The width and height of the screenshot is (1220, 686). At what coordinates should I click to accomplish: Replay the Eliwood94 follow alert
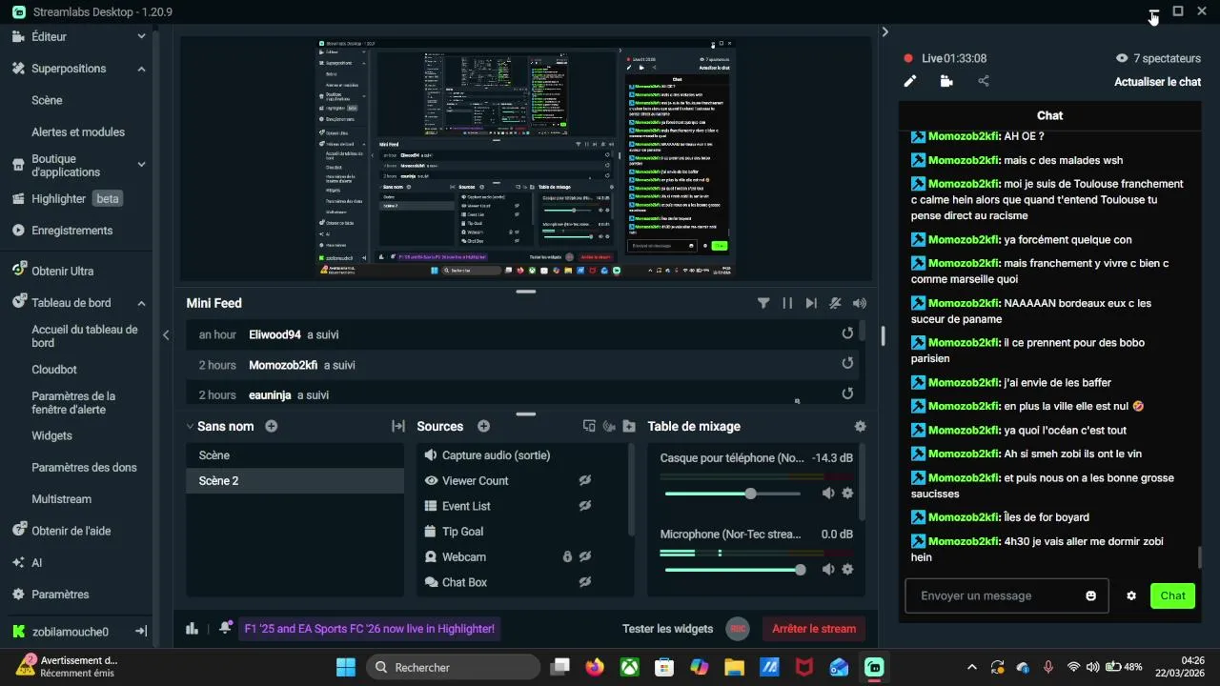click(x=847, y=333)
